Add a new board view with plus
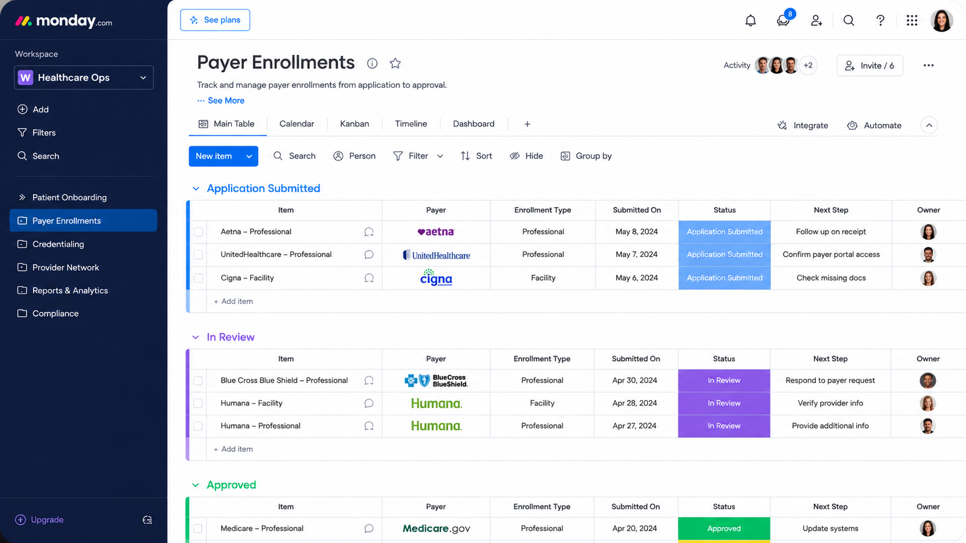The image size is (966, 543). pos(527,124)
